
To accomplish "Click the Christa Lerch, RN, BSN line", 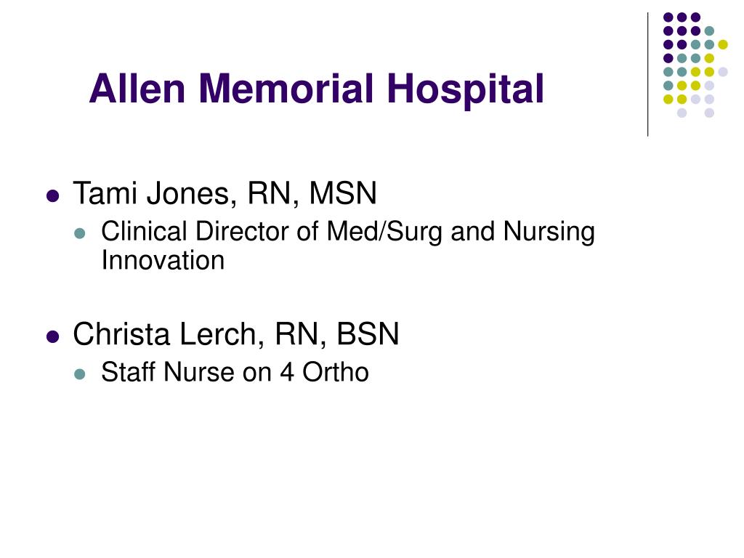I will pyautogui.click(x=236, y=334).
